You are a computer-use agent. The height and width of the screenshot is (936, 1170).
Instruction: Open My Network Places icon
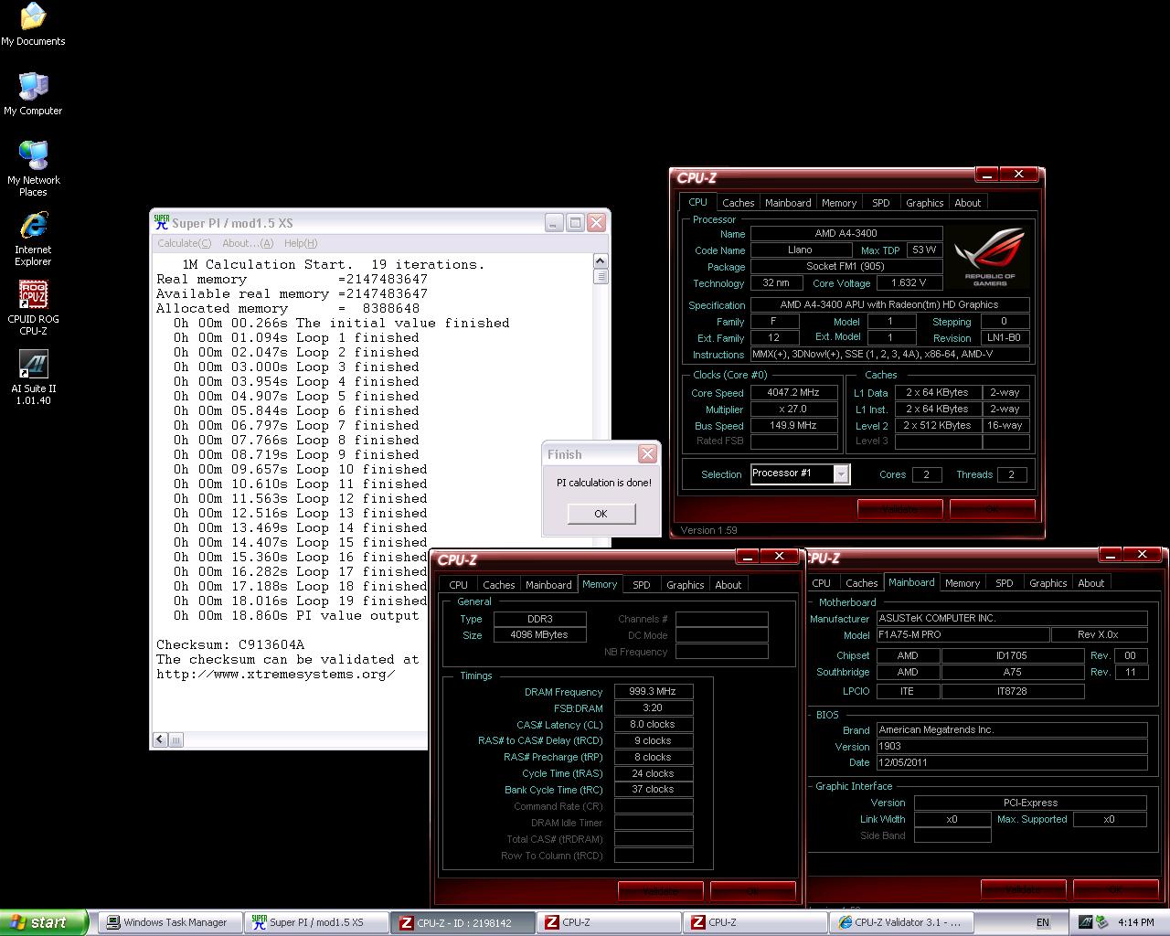pos(33,169)
